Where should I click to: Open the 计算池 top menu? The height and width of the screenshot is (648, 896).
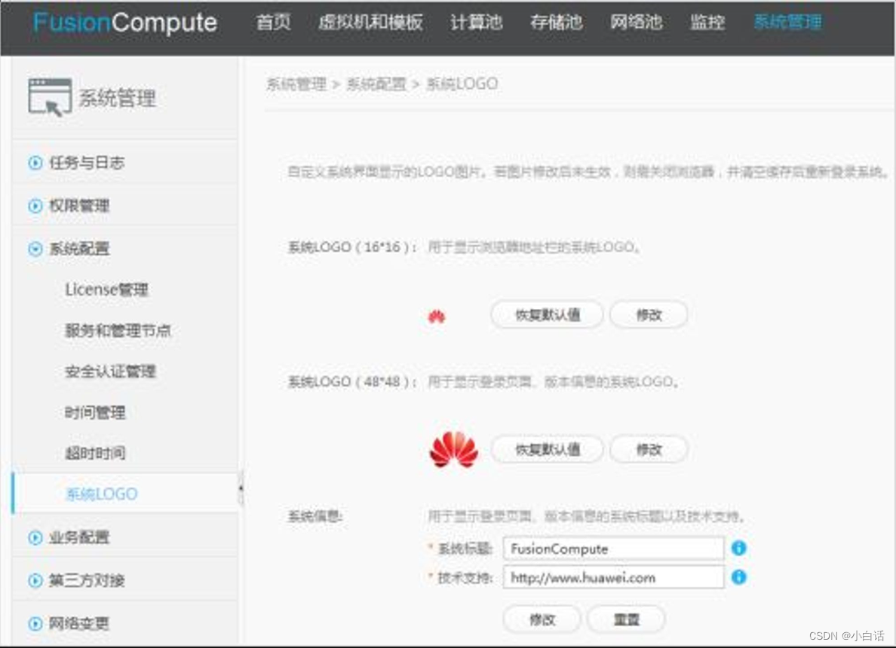476,23
